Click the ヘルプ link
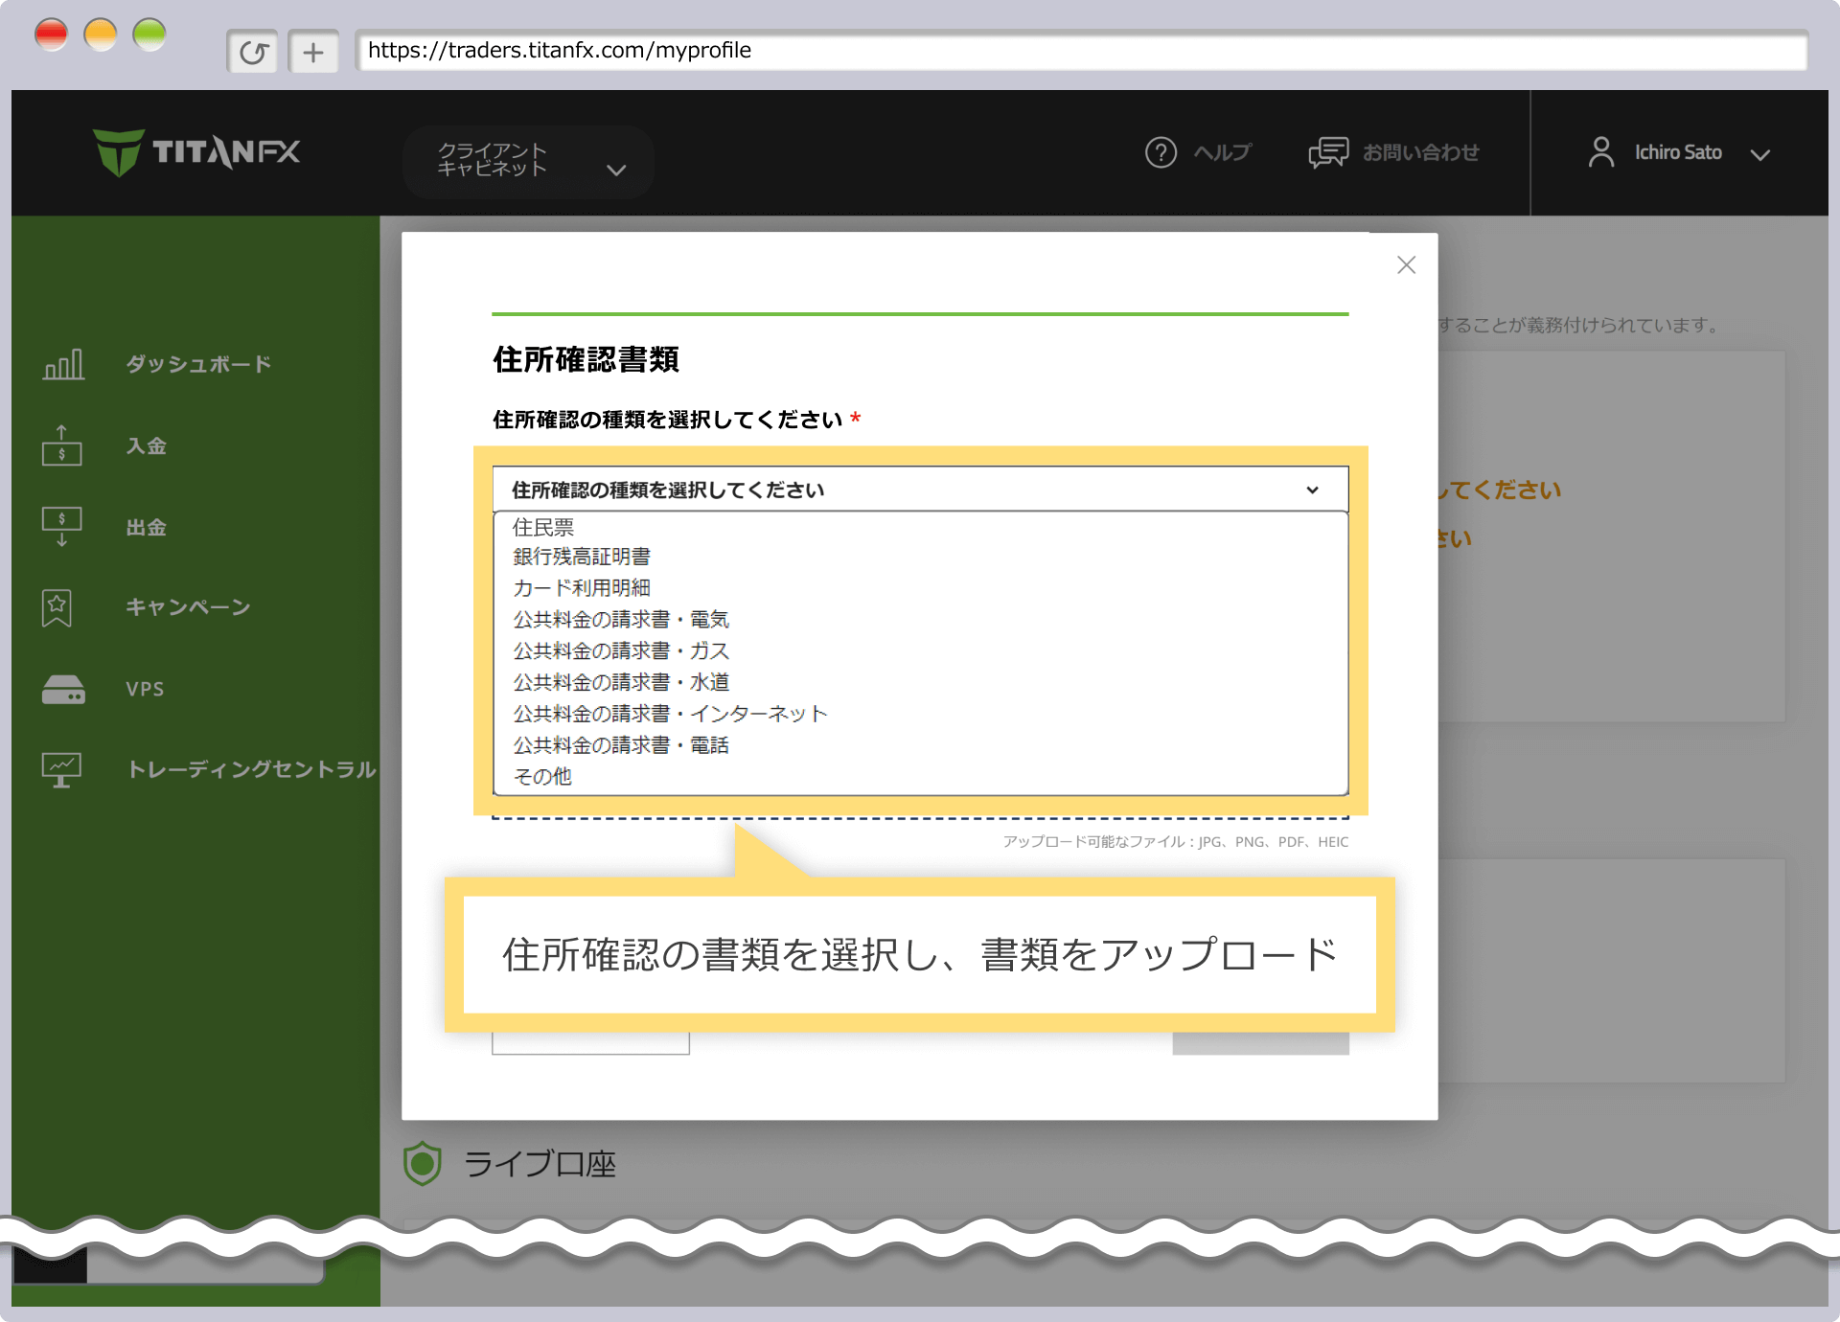The width and height of the screenshot is (1840, 1322). [x=1222, y=152]
